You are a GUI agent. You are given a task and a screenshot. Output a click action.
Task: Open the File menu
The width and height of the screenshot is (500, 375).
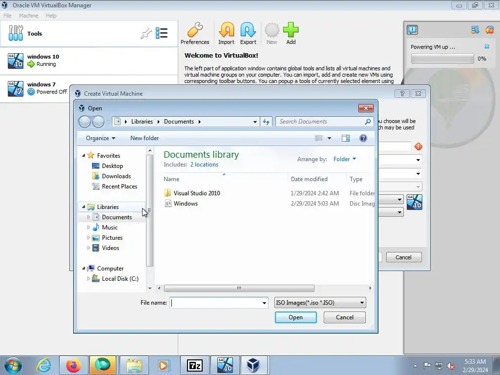(x=7, y=15)
